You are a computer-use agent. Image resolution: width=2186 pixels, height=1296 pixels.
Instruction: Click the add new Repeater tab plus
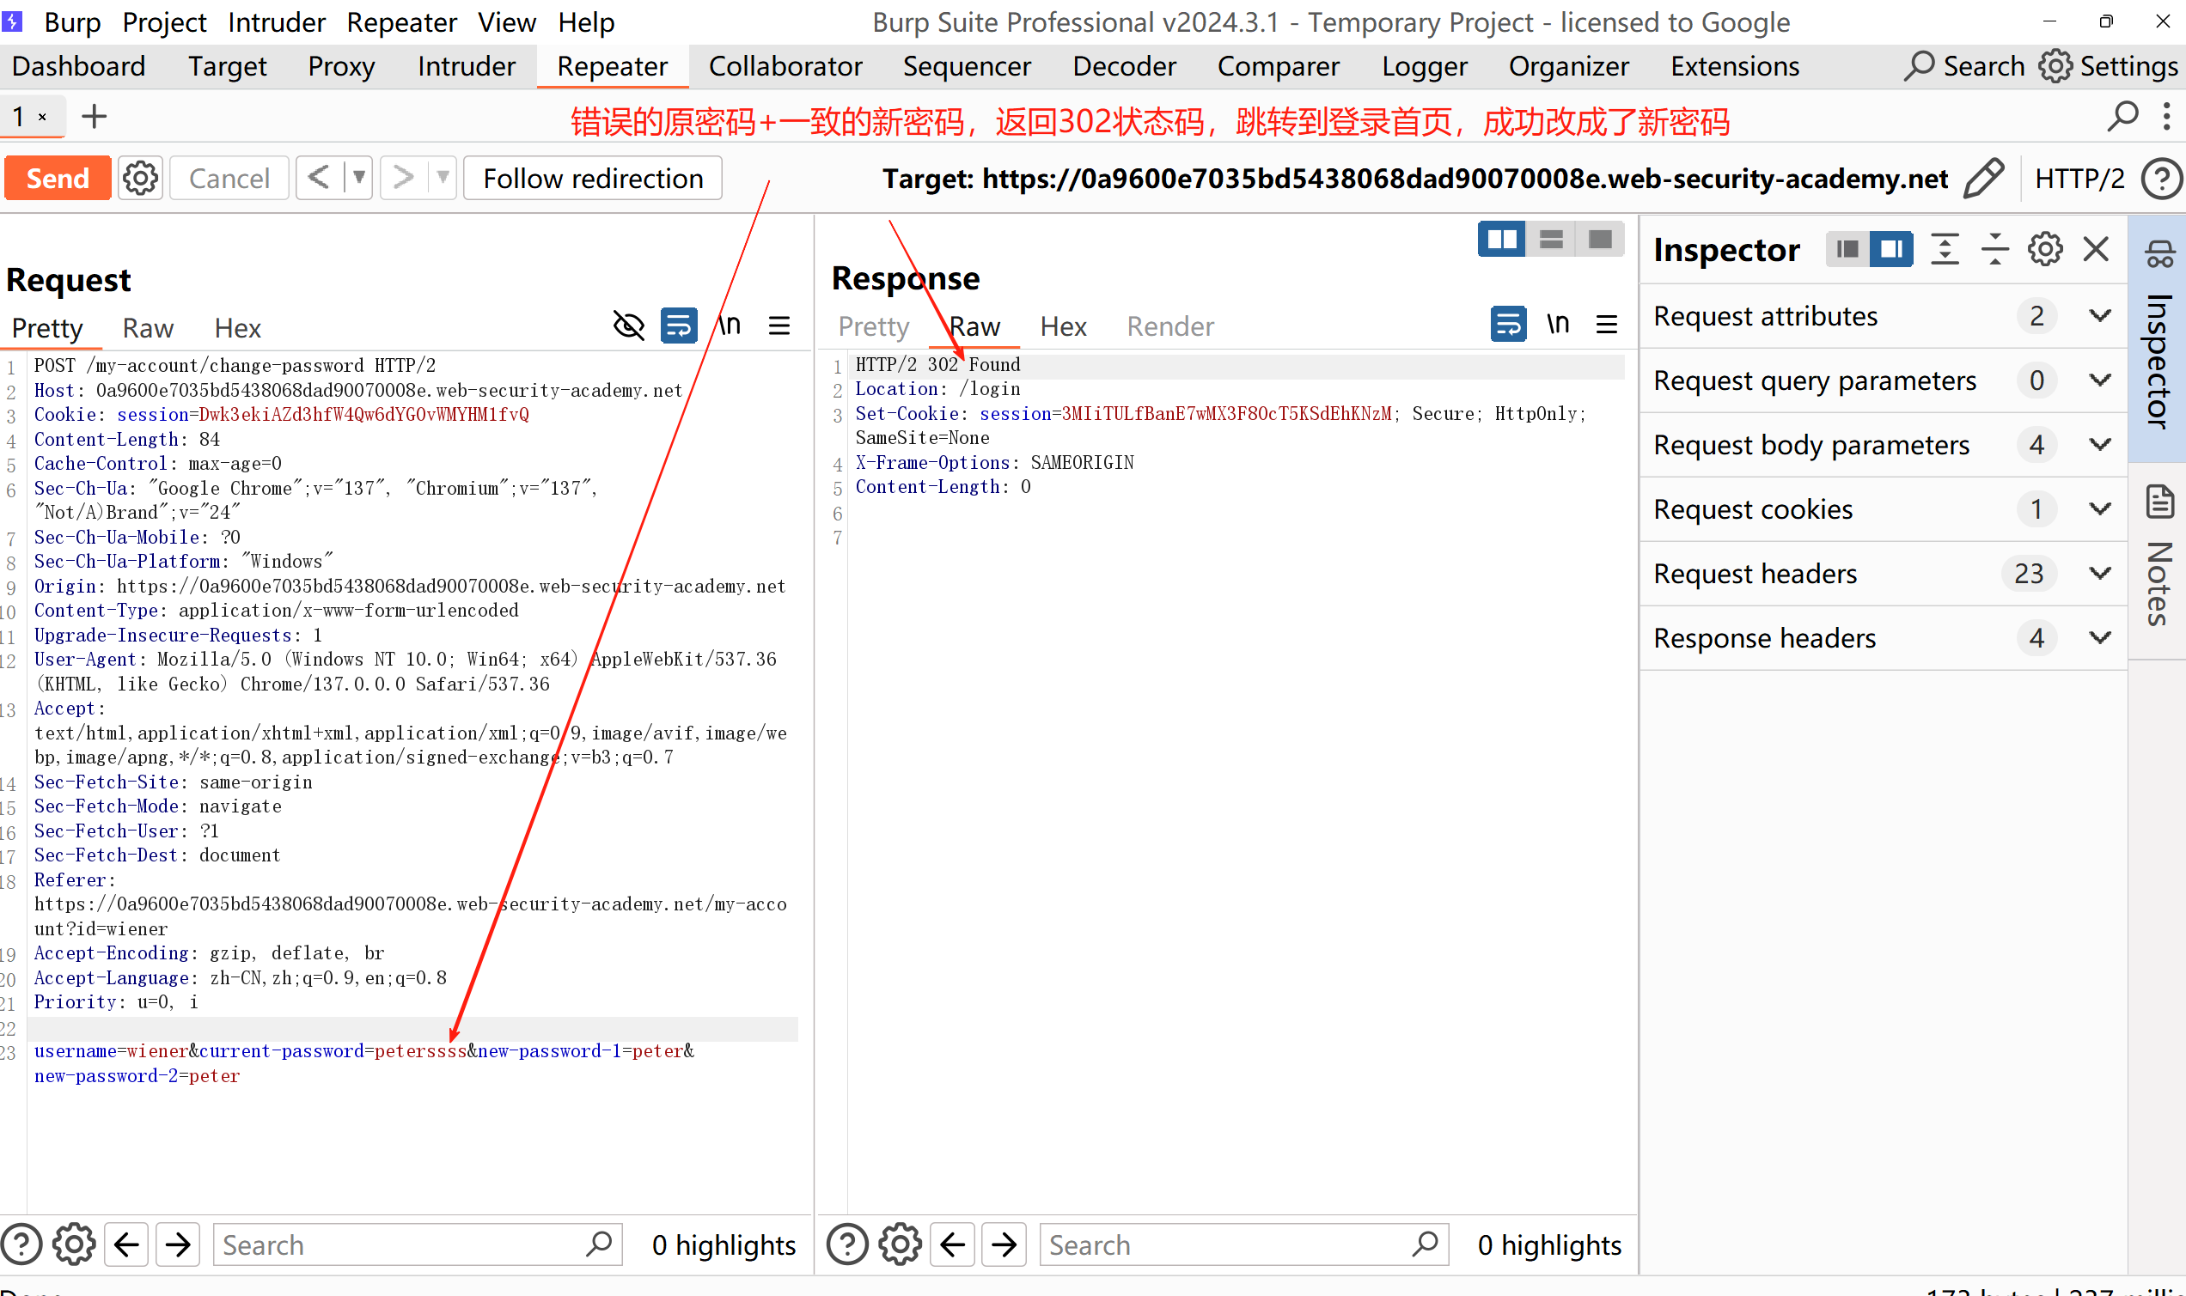coord(95,116)
